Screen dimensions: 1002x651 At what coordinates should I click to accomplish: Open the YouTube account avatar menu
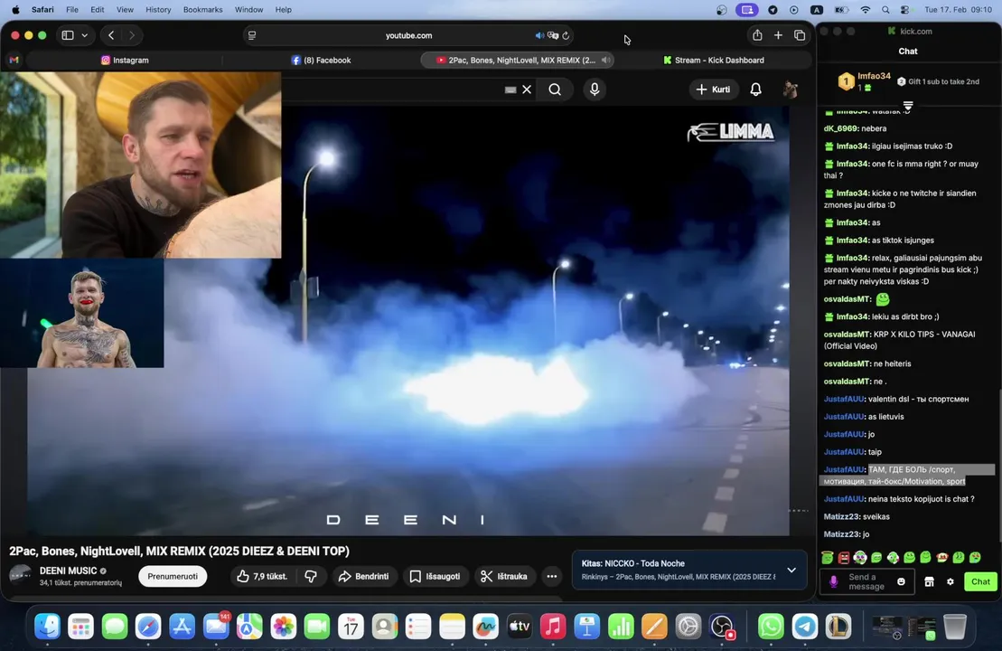(791, 90)
